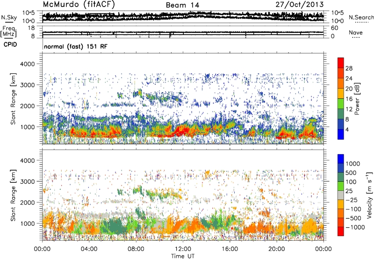
Task: Click the date 27/Oct/2013
Action: (300, 5)
